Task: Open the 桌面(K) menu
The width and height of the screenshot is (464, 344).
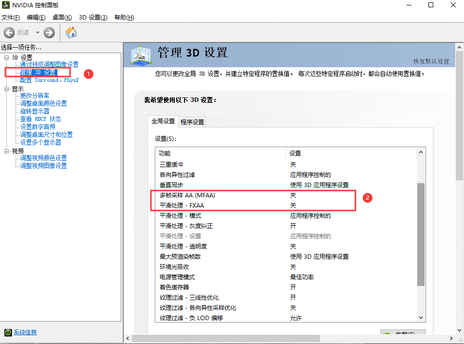Action: 62,18
